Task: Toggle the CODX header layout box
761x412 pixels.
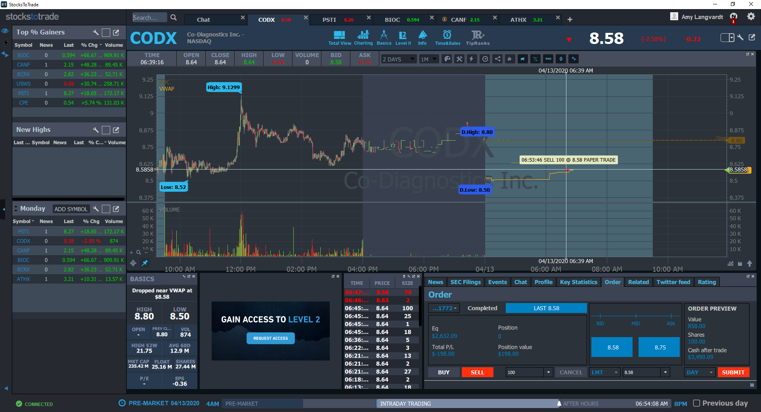Action: (727, 38)
